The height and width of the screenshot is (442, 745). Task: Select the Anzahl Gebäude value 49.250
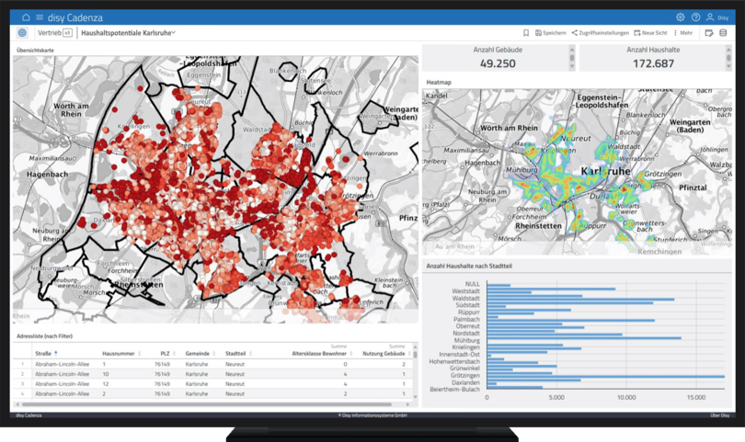click(x=498, y=63)
